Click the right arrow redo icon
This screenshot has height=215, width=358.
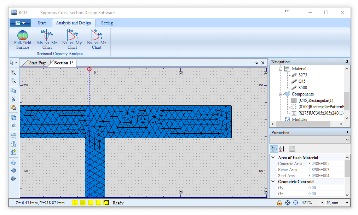point(13,179)
